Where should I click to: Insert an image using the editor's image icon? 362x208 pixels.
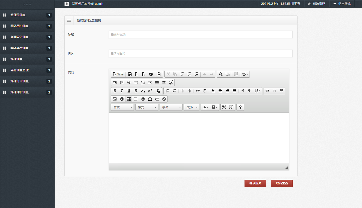click(x=115, y=99)
